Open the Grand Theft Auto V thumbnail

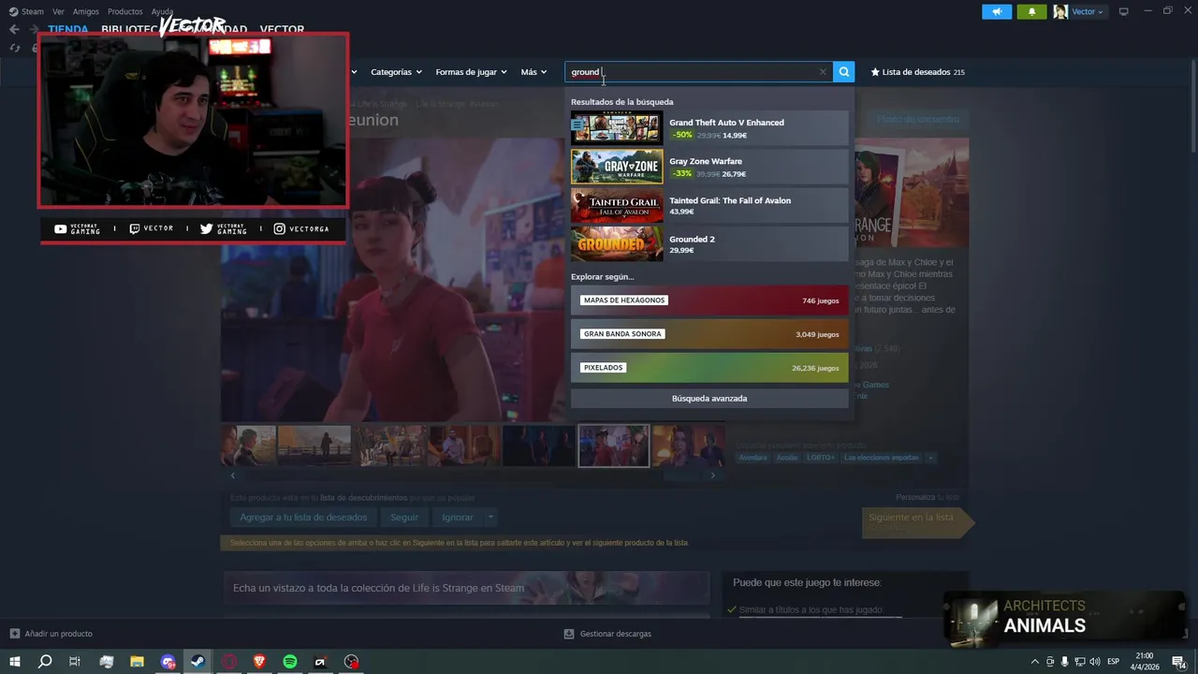tap(617, 128)
